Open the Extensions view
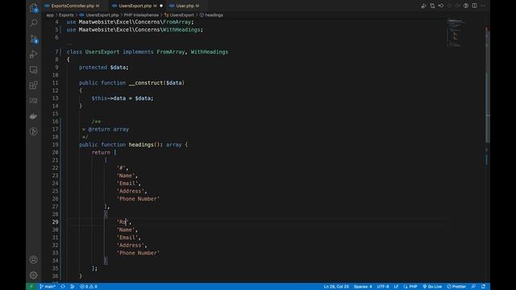Image resolution: width=516 pixels, height=290 pixels. click(x=34, y=85)
